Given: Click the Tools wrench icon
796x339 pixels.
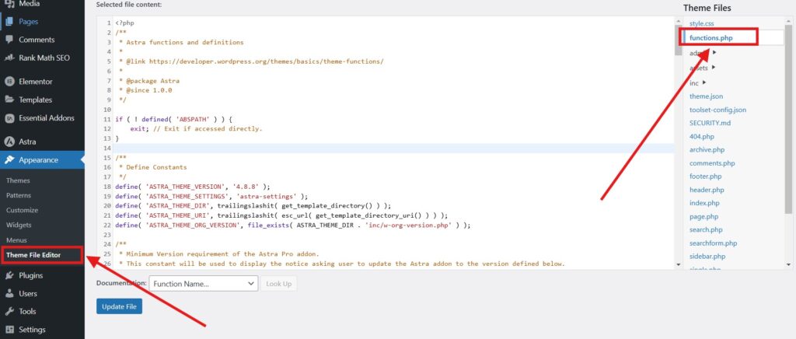Looking at the screenshot, I should point(9,312).
